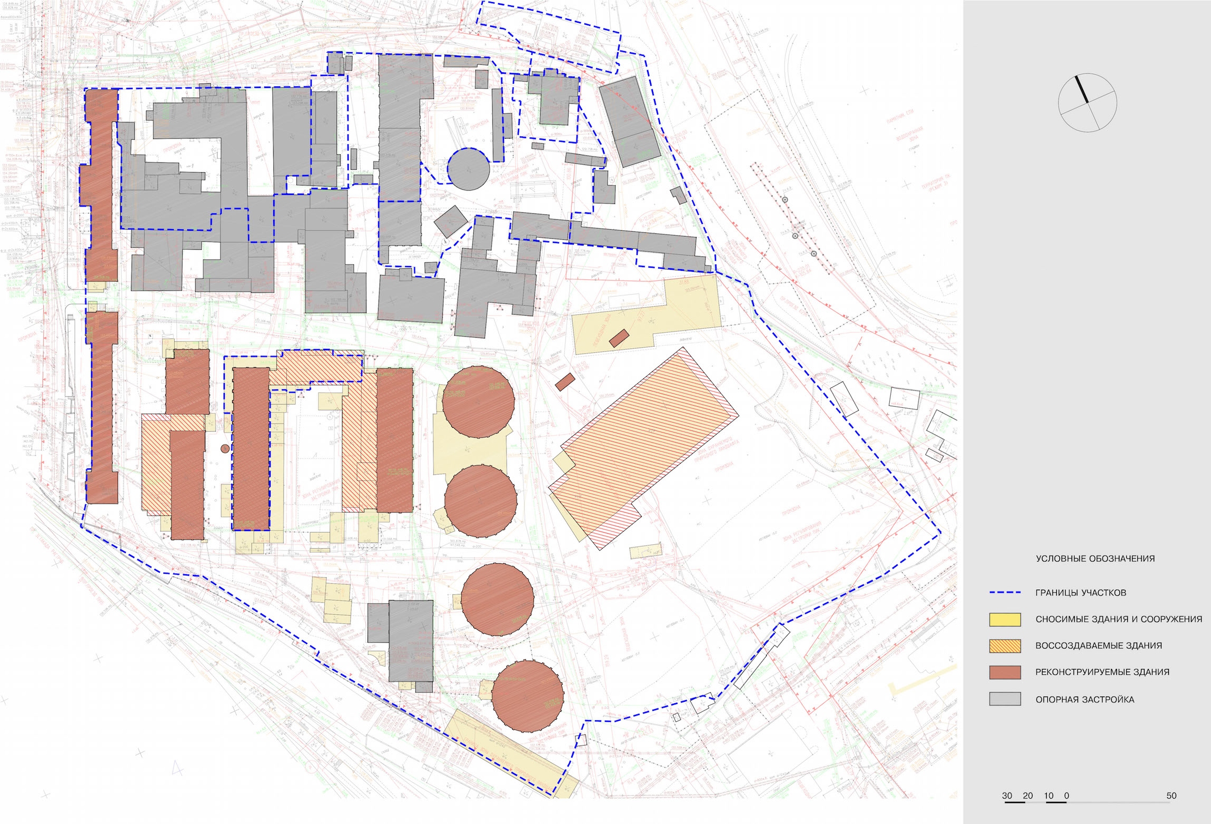Image resolution: width=1211 pixels, height=824 pixels.
Task: Click the blue dashed boundary legend line
Action: 1005,593
